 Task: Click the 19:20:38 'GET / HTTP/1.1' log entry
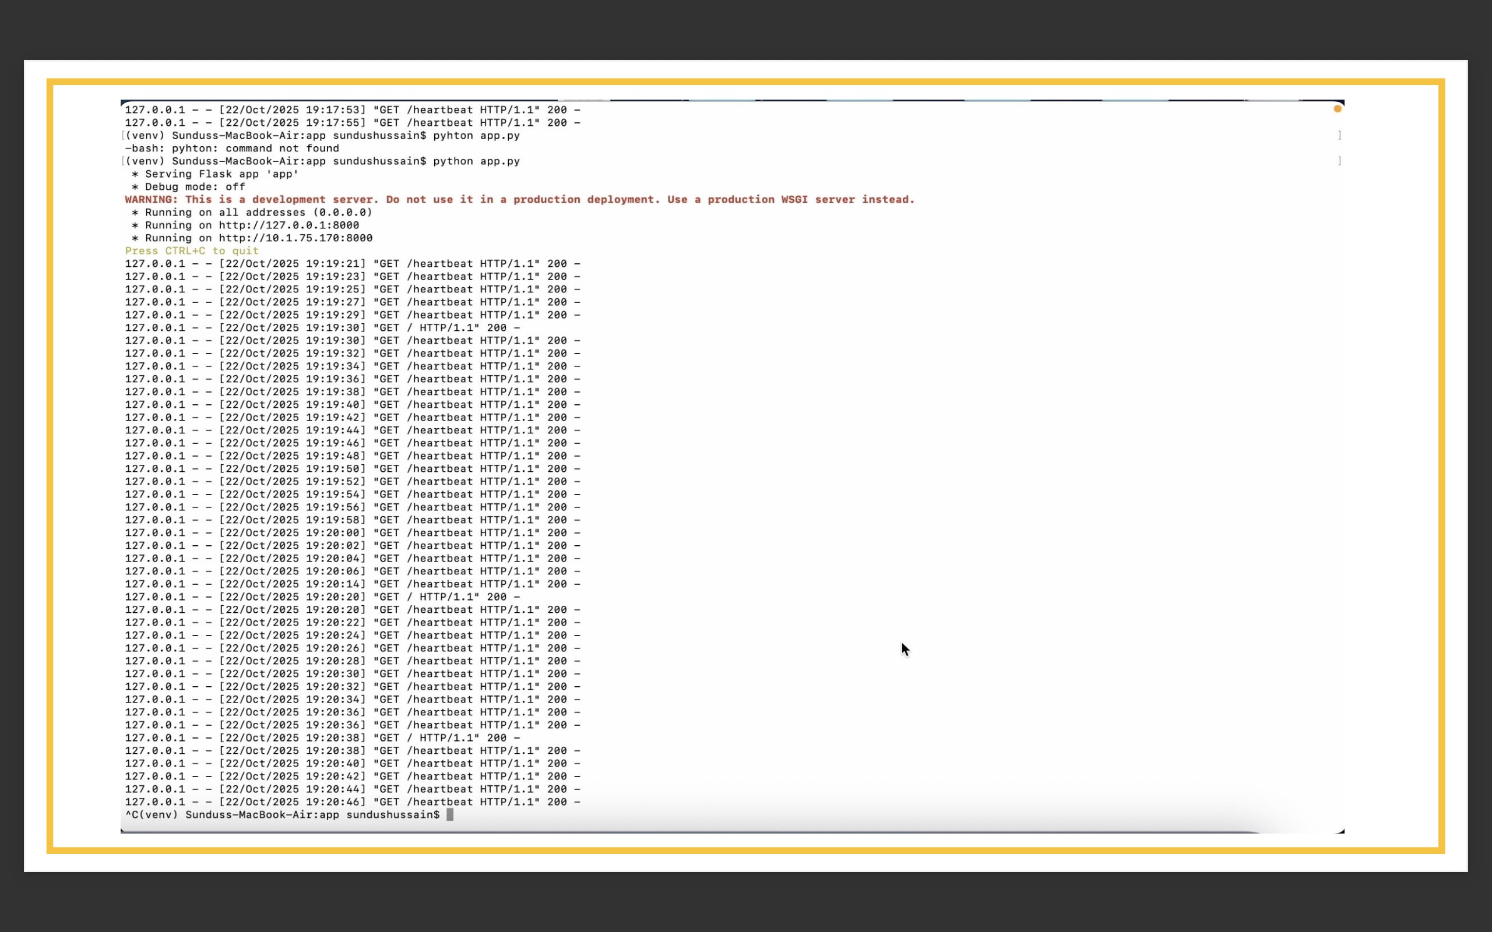pyautogui.click(x=322, y=738)
